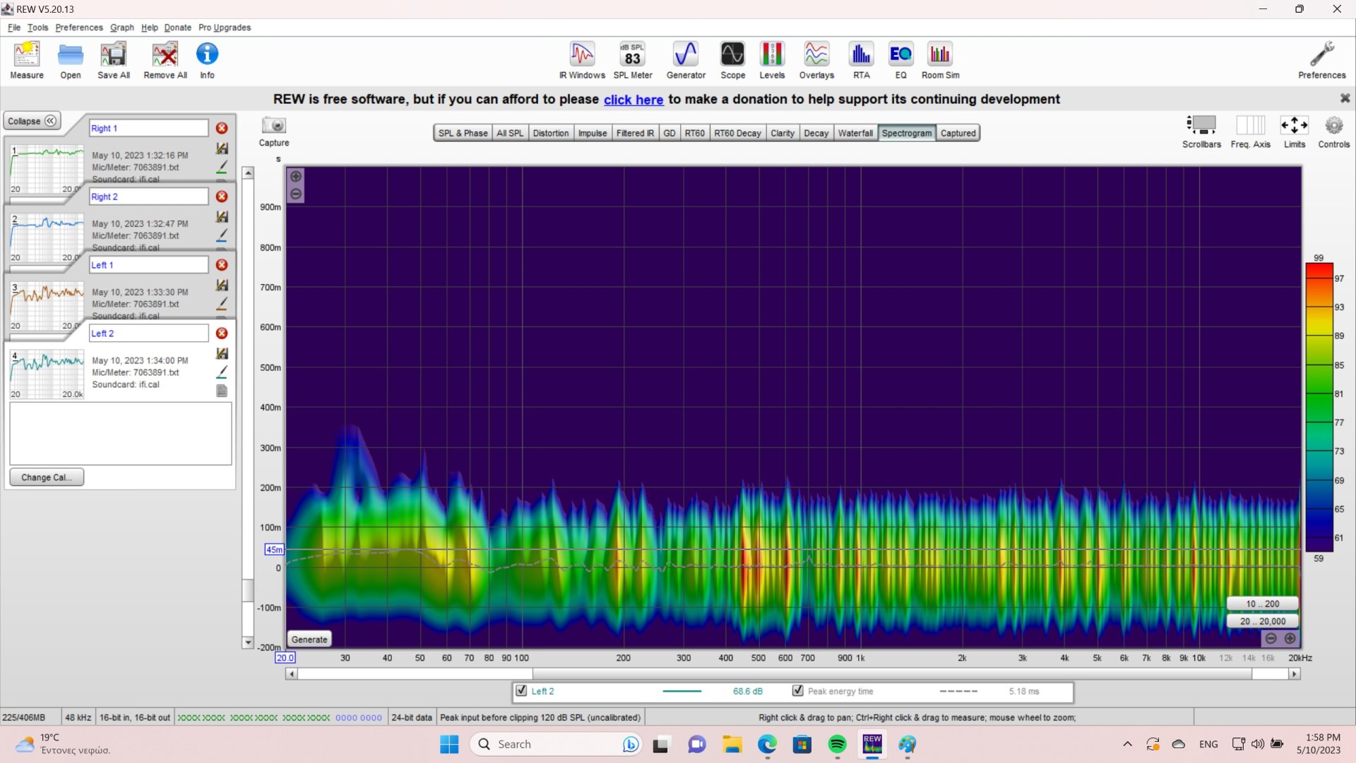1356x763 pixels.
Task: Open the Tools menu
Action: click(x=37, y=28)
